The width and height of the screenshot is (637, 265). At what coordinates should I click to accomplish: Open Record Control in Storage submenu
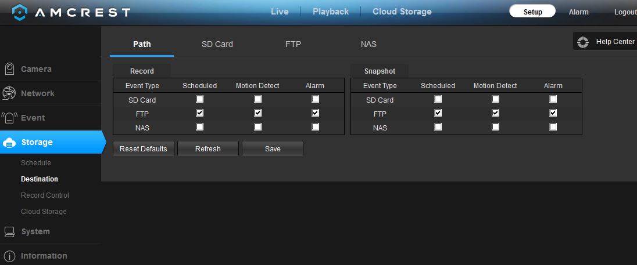click(x=45, y=195)
